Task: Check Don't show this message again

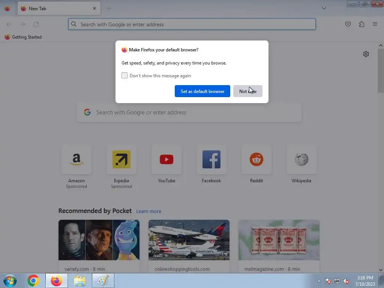Action: point(124,75)
